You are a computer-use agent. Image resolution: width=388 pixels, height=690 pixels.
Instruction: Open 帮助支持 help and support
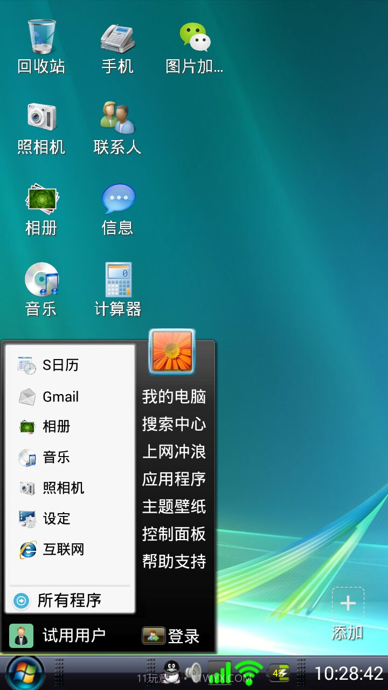click(x=174, y=562)
